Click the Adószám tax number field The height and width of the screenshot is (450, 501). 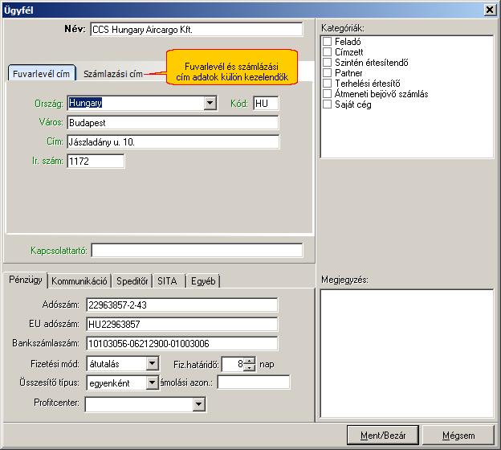(181, 305)
